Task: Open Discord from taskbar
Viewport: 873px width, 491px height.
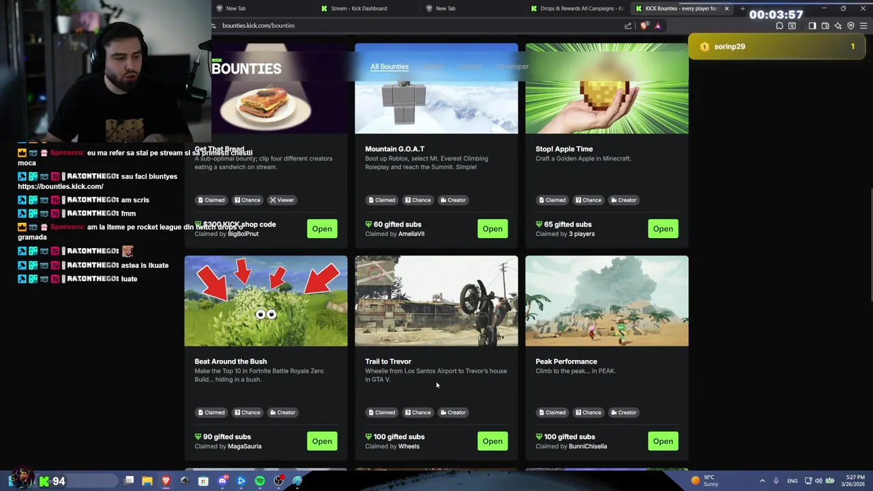Action: pyautogui.click(x=222, y=481)
